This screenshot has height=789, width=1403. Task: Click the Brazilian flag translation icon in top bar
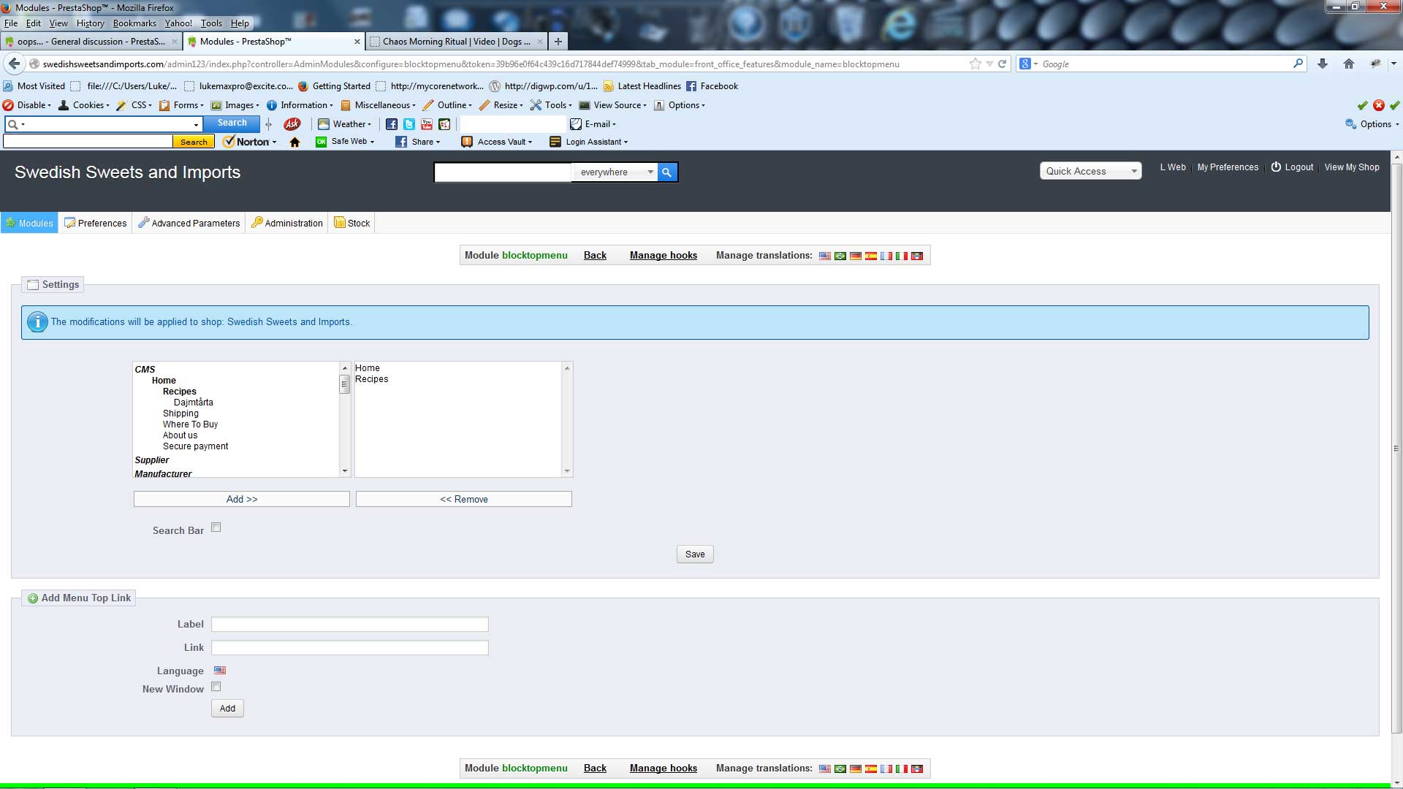tap(840, 256)
